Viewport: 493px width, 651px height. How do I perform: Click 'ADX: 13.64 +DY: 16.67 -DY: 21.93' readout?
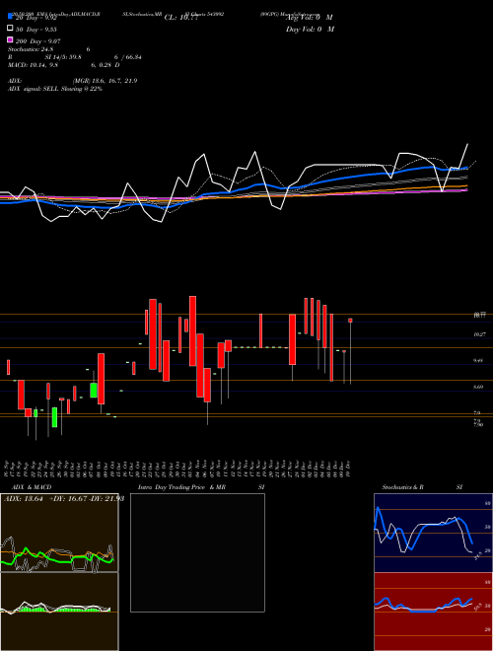(x=63, y=499)
